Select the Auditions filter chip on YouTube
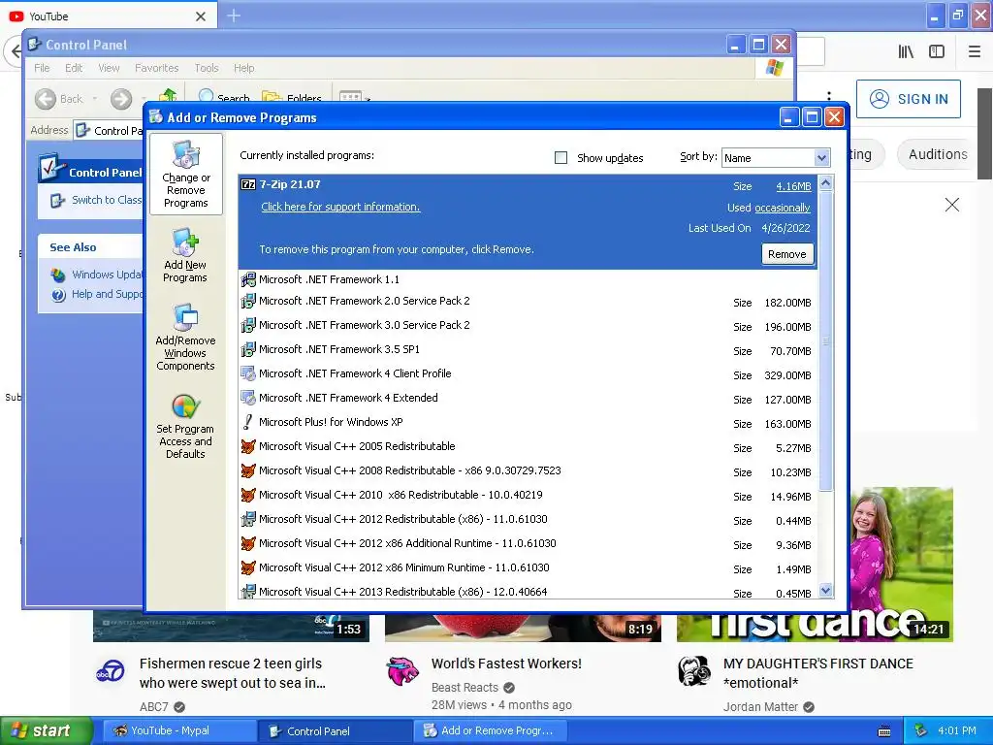Image resolution: width=993 pixels, height=745 pixels. point(938,154)
